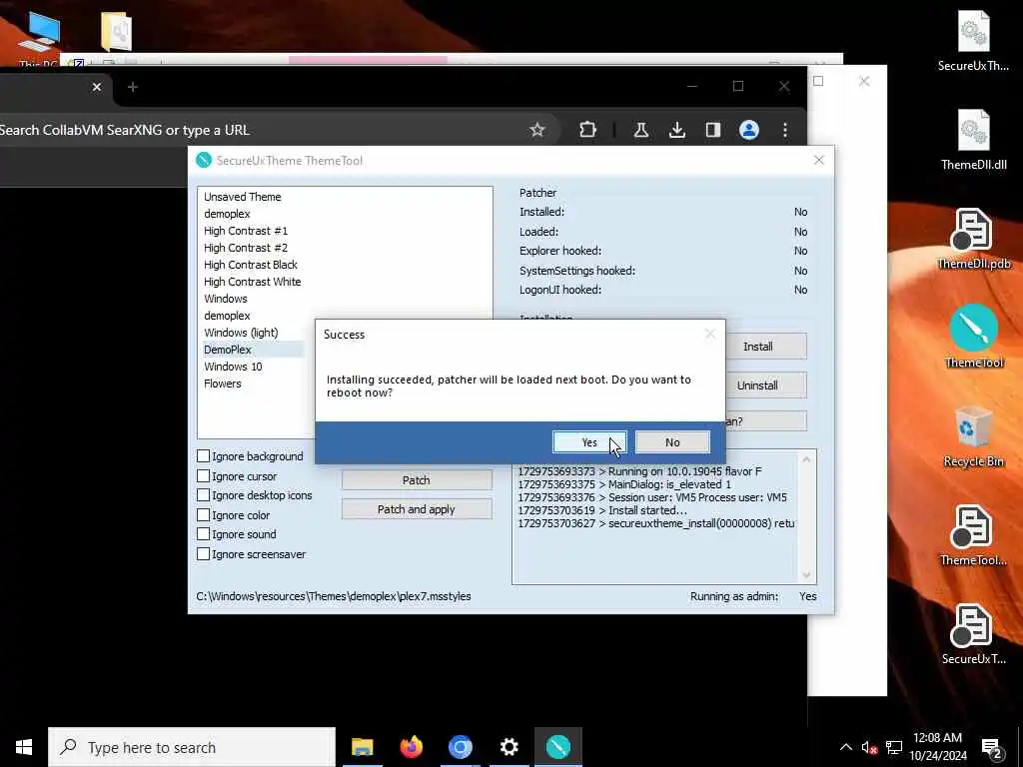Click the taskbar search box
The width and height of the screenshot is (1023, 767).
pos(192,747)
